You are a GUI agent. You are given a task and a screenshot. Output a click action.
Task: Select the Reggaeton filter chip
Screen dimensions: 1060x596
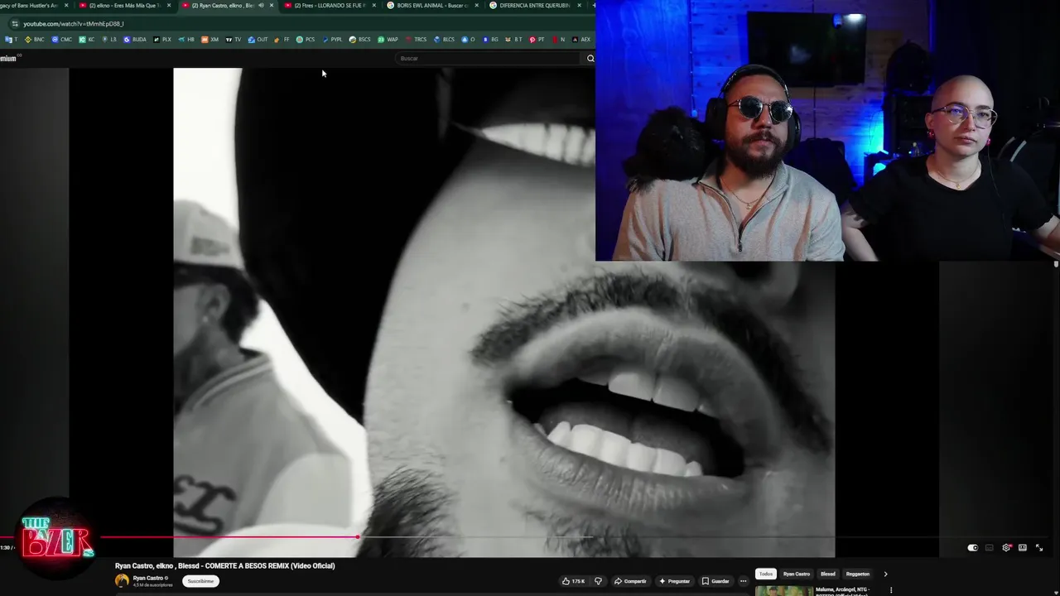(858, 574)
